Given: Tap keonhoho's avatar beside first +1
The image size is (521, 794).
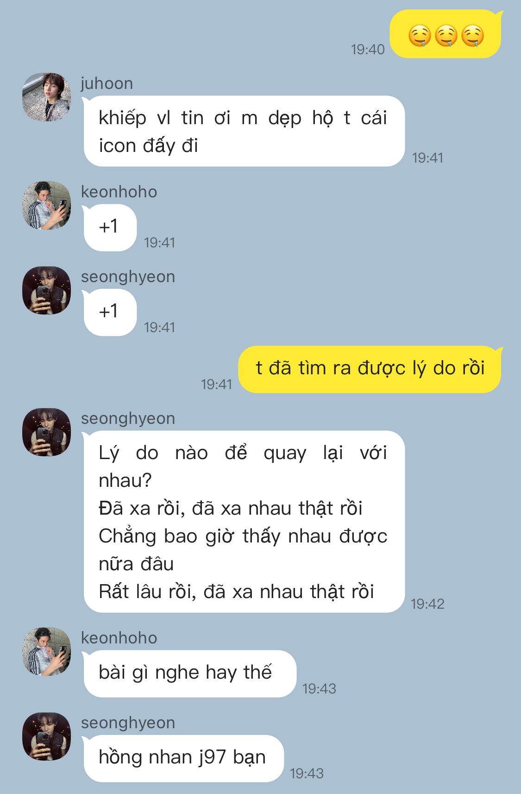Looking at the screenshot, I should [x=46, y=205].
